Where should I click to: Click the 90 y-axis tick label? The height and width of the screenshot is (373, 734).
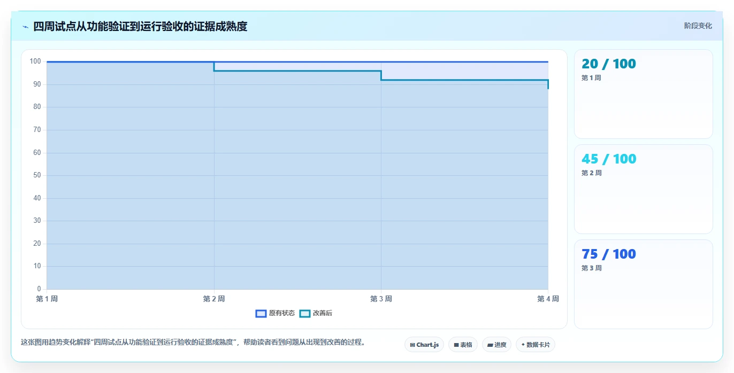click(37, 84)
